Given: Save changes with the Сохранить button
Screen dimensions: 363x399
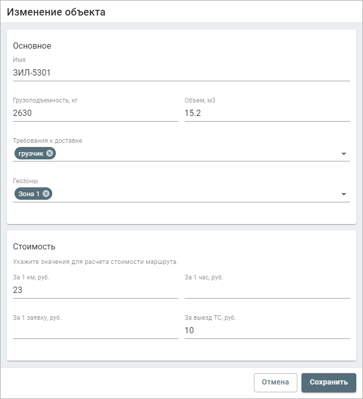Looking at the screenshot, I should pos(329,382).
